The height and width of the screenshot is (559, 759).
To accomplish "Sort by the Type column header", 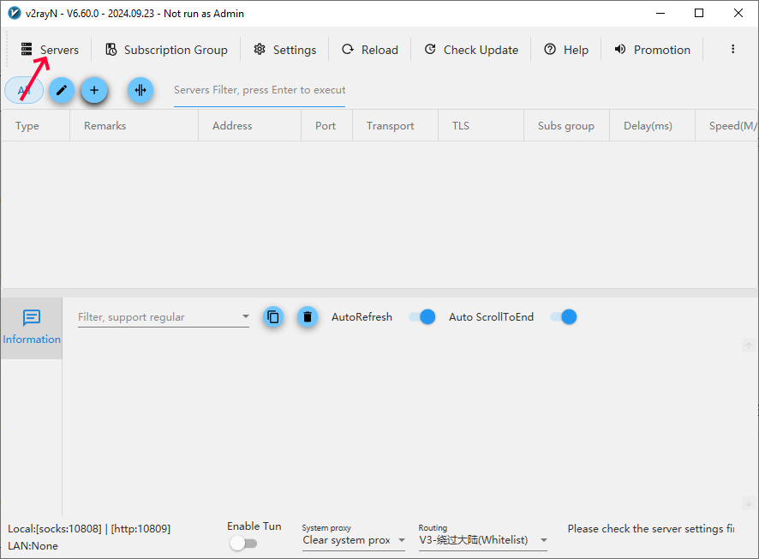I will pos(36,126).
